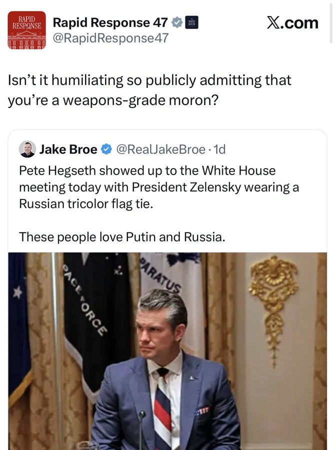The height and width of the screenshot is (450, 335).
Task: Click the pocket square on the blue suit
Action: (x=202, y=410)
